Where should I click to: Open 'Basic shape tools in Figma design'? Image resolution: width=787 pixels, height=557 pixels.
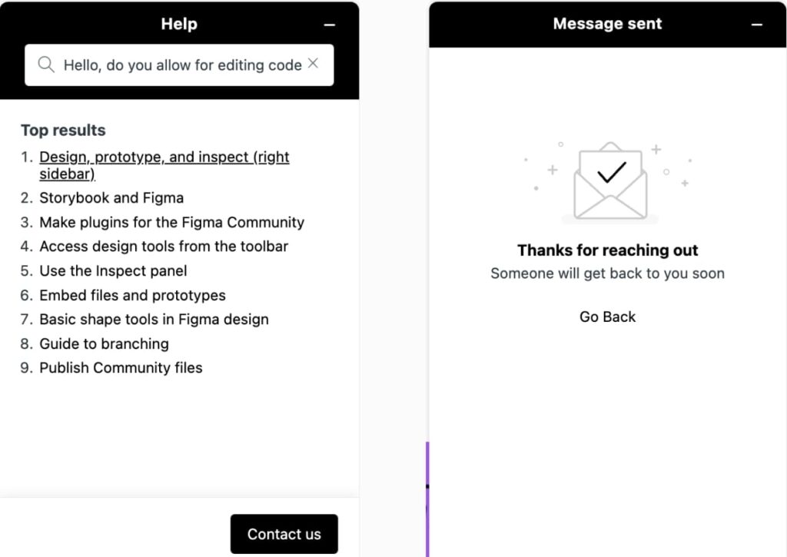pos(154,319)
